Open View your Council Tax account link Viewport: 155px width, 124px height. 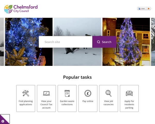[x=46, y=104]
